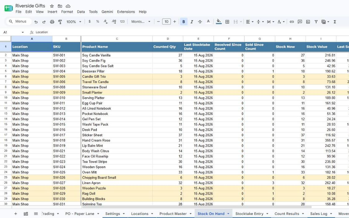This screenshot has width=349, height=218.
Task: Click the insert link icon
Action: pyautogui.click(x=292, y=22)
